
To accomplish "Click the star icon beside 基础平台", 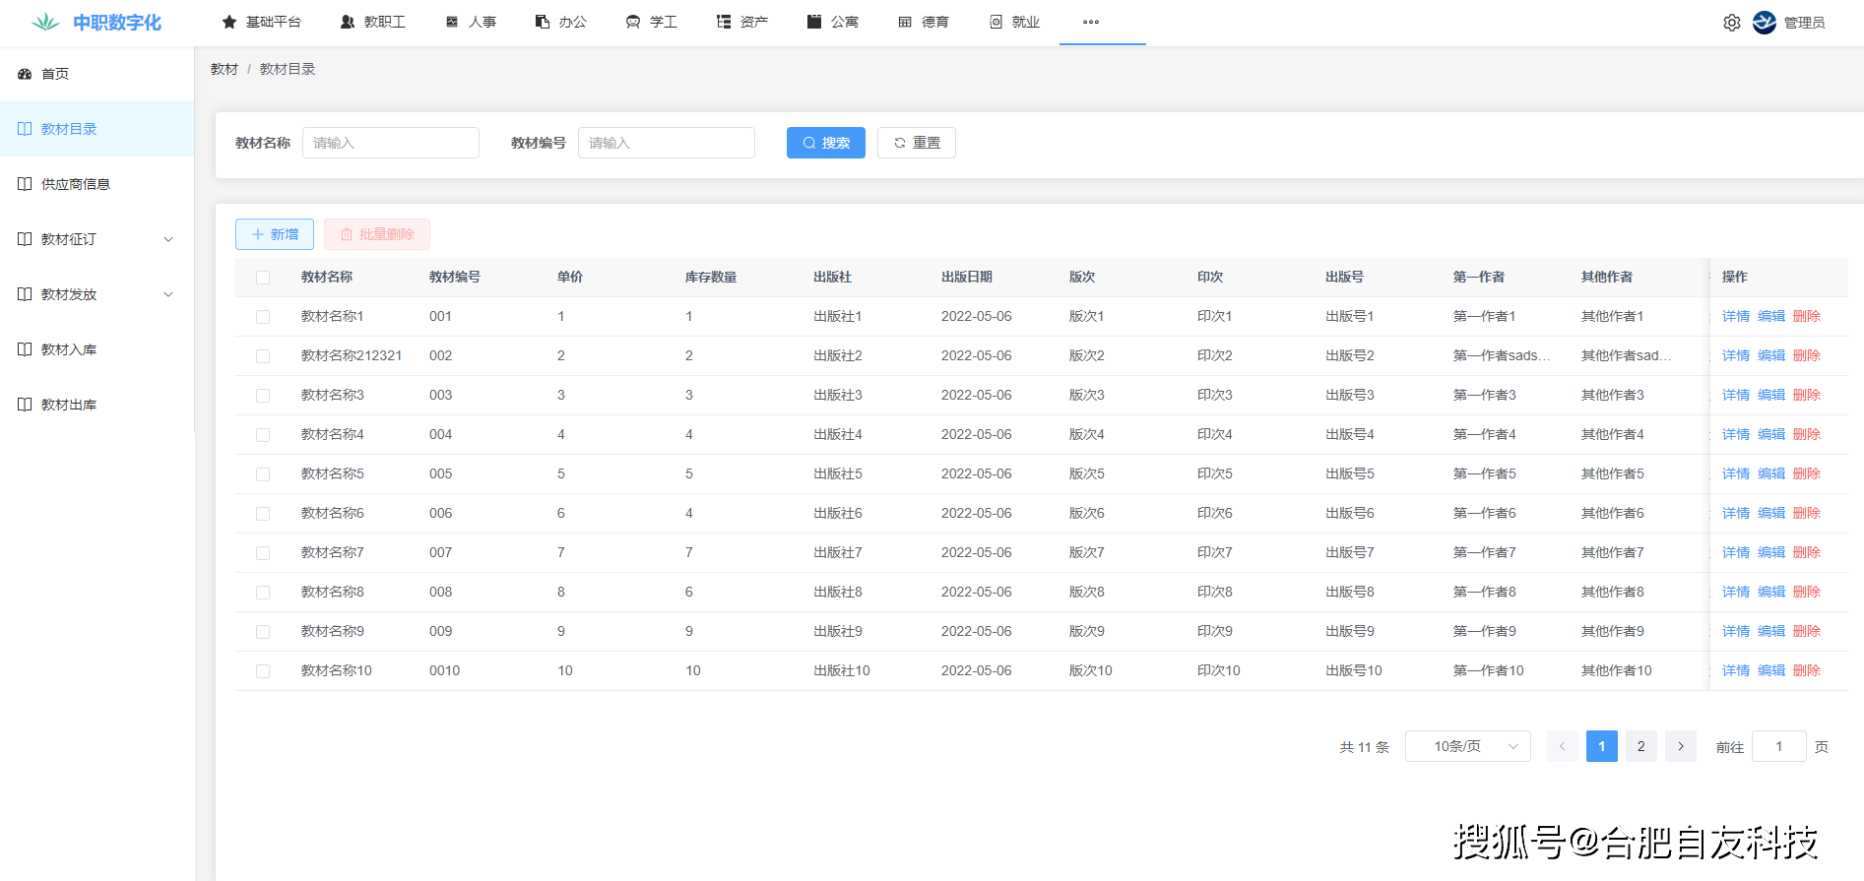I will [x=229, y=22].
